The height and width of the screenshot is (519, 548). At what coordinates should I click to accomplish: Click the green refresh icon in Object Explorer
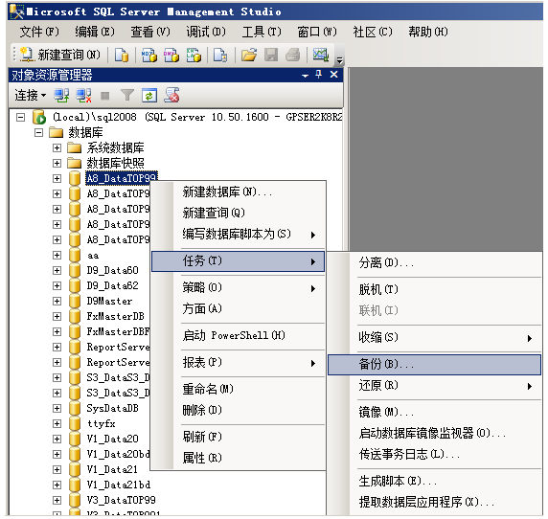[149, 95]
